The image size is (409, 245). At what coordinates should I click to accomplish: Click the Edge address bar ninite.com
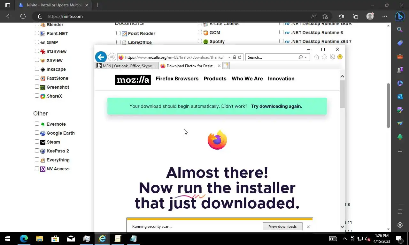[x=65, y=16]
